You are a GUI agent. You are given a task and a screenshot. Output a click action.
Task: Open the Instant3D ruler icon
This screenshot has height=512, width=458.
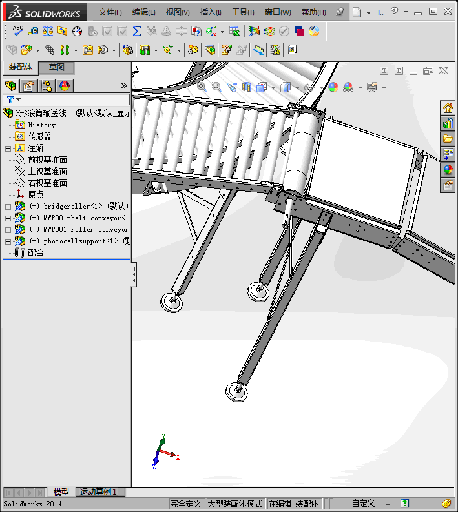click(x=258, y=50)
